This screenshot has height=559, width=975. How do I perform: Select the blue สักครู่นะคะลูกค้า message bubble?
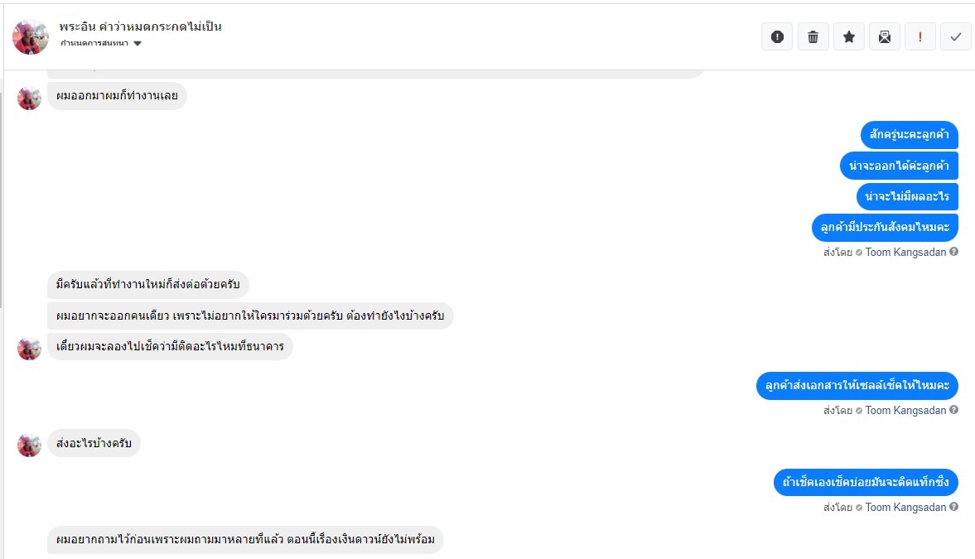(x=909, y=134)
